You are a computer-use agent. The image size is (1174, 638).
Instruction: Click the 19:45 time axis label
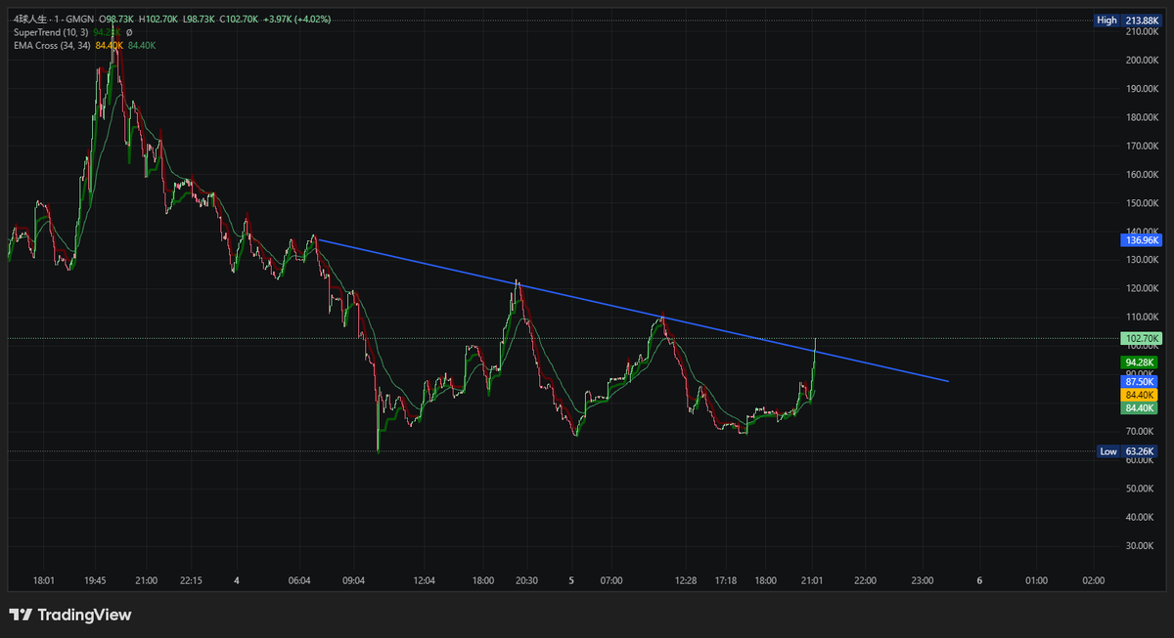96,580
